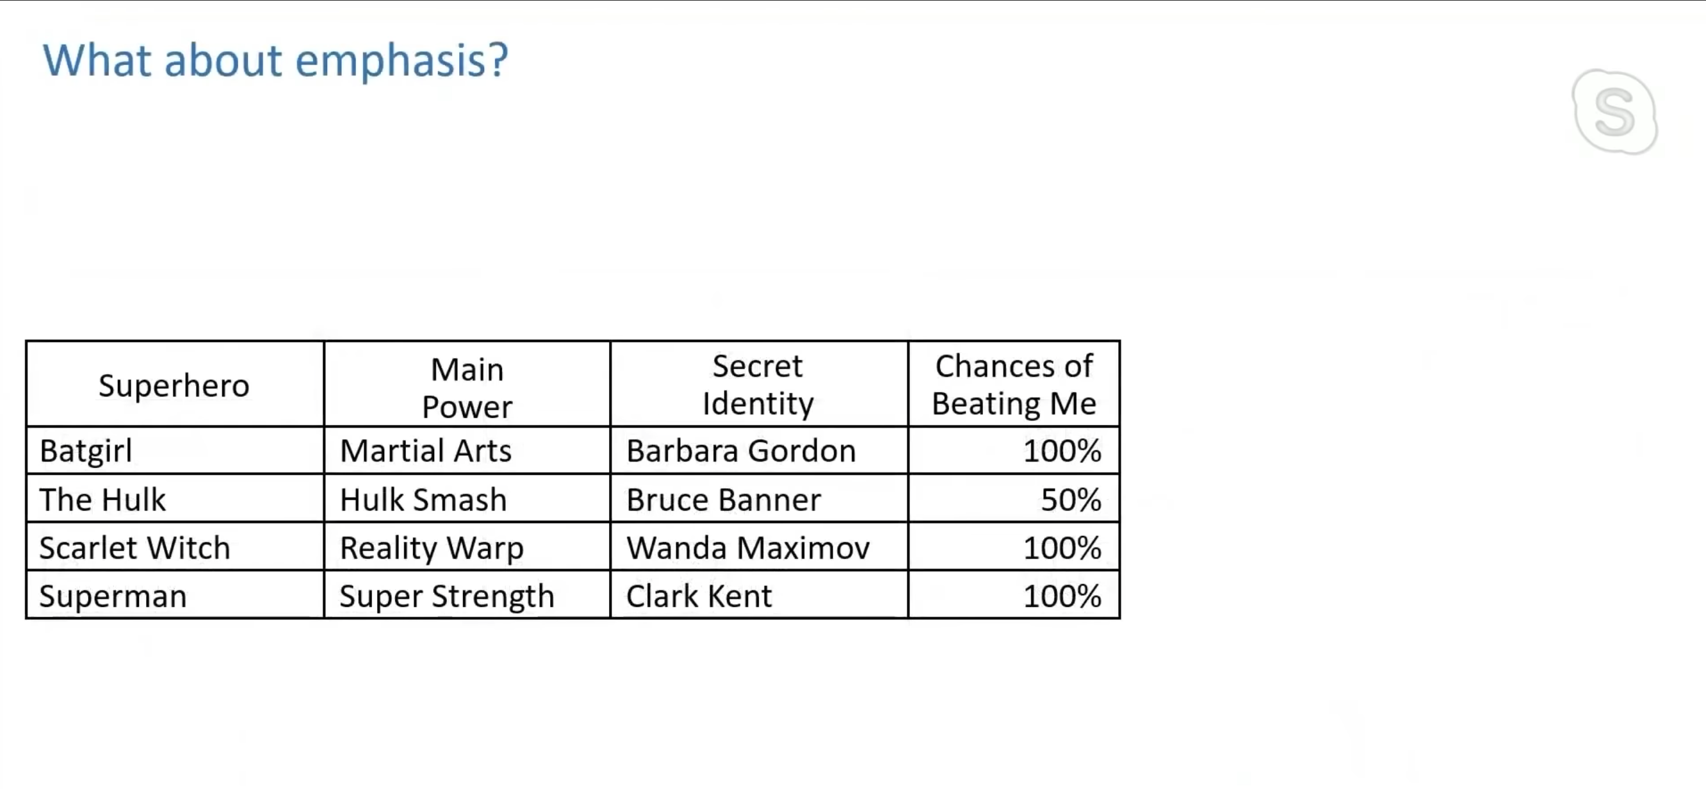The image size is (1706, 789).
Task: Click the Skype logo watermark icon
Action: (1614, 112)
